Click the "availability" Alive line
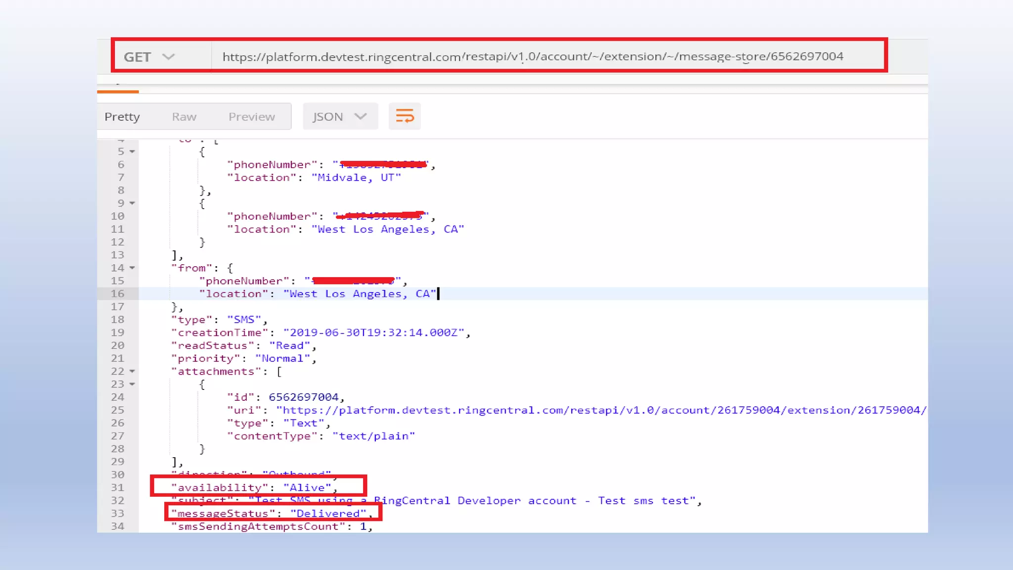 (254, 488)
